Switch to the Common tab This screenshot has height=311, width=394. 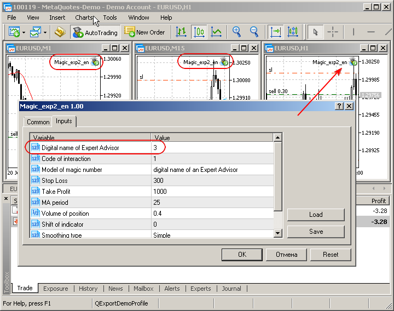(x=38, y=122)
